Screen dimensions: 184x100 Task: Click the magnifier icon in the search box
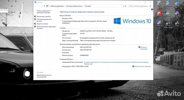(150, 6)
